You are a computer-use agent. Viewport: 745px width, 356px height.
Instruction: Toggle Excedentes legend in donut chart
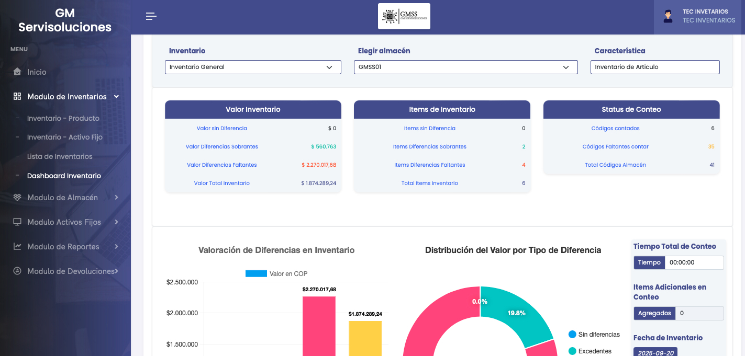(590, 351)
